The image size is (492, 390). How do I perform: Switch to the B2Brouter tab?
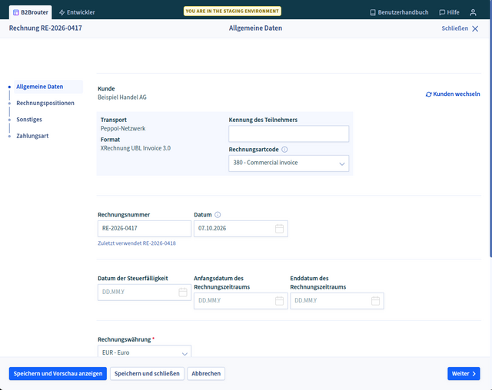click(31, 12)
